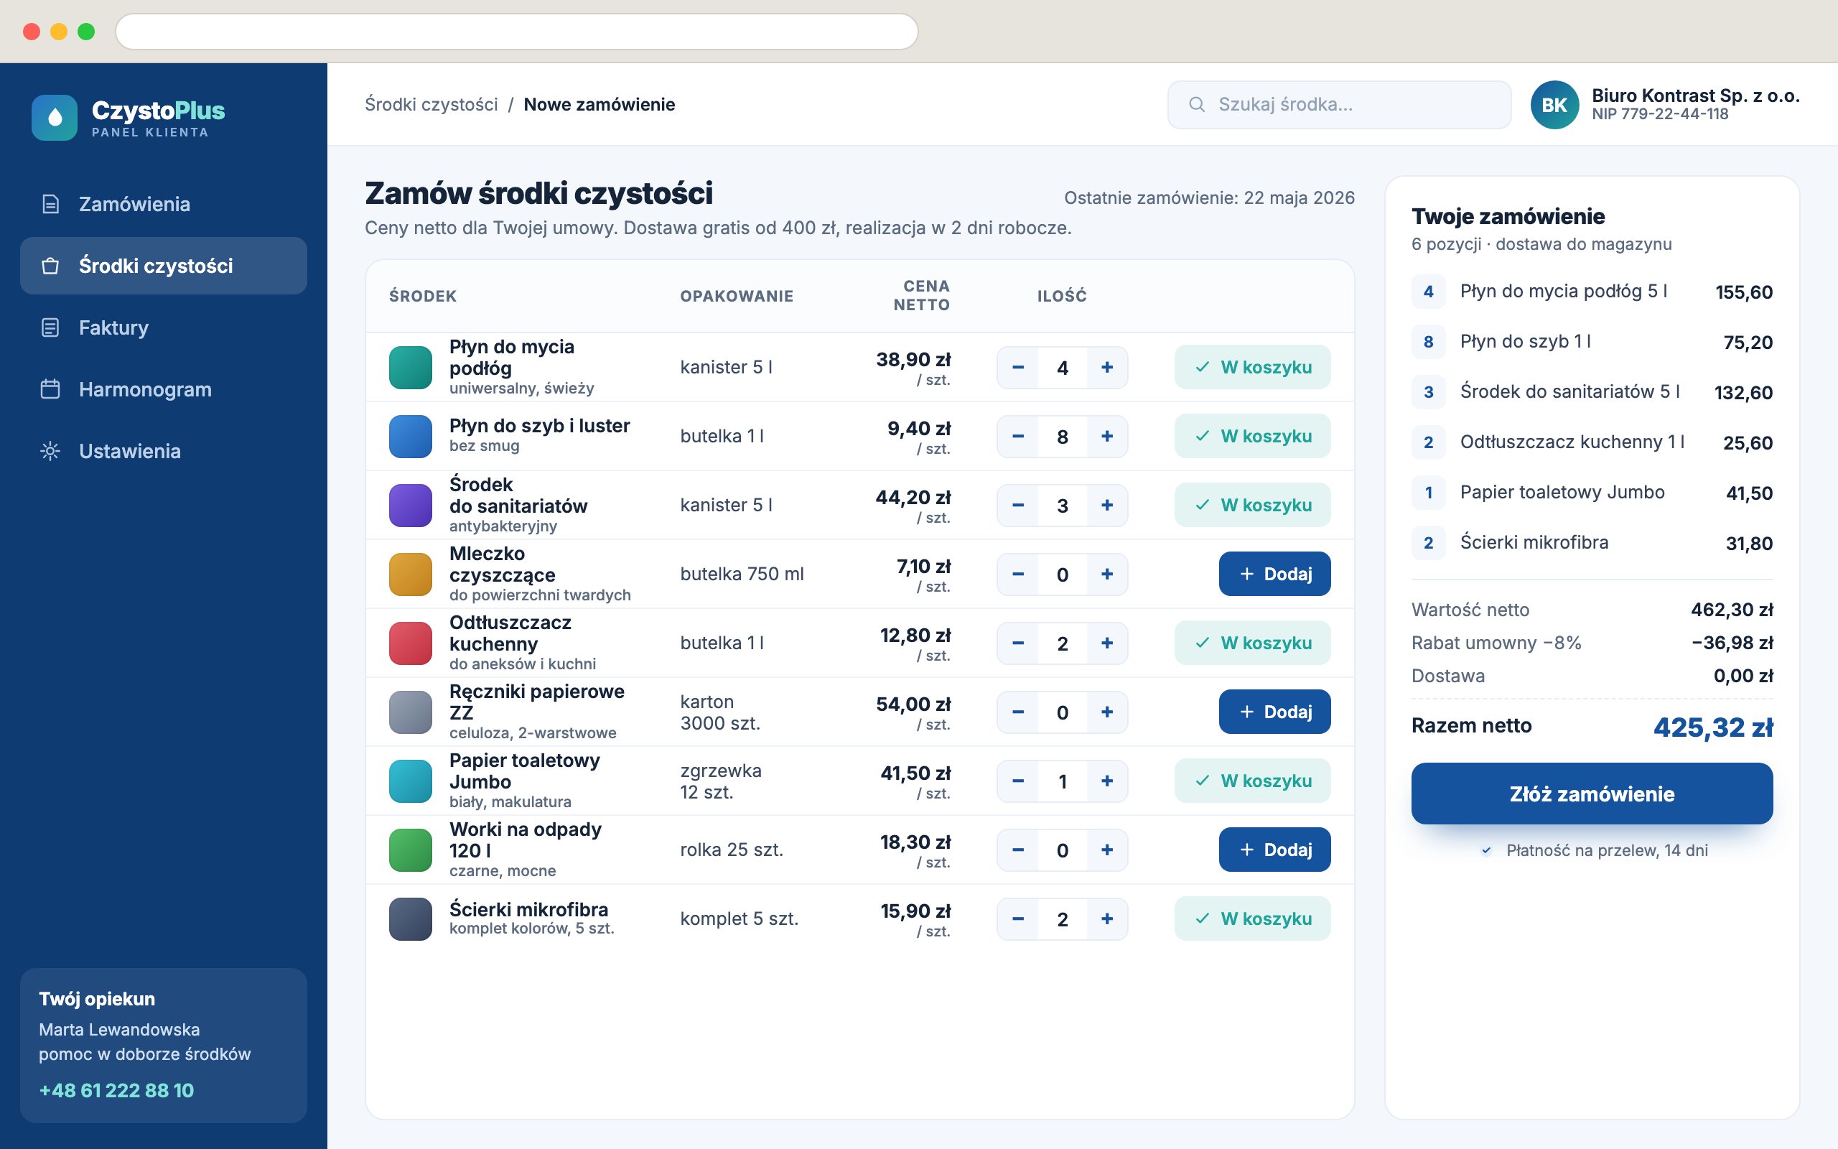
Task: Click plus for Ręczniki papierowe ZZ
Action: pyautogui.click(x=1107, y=712)
